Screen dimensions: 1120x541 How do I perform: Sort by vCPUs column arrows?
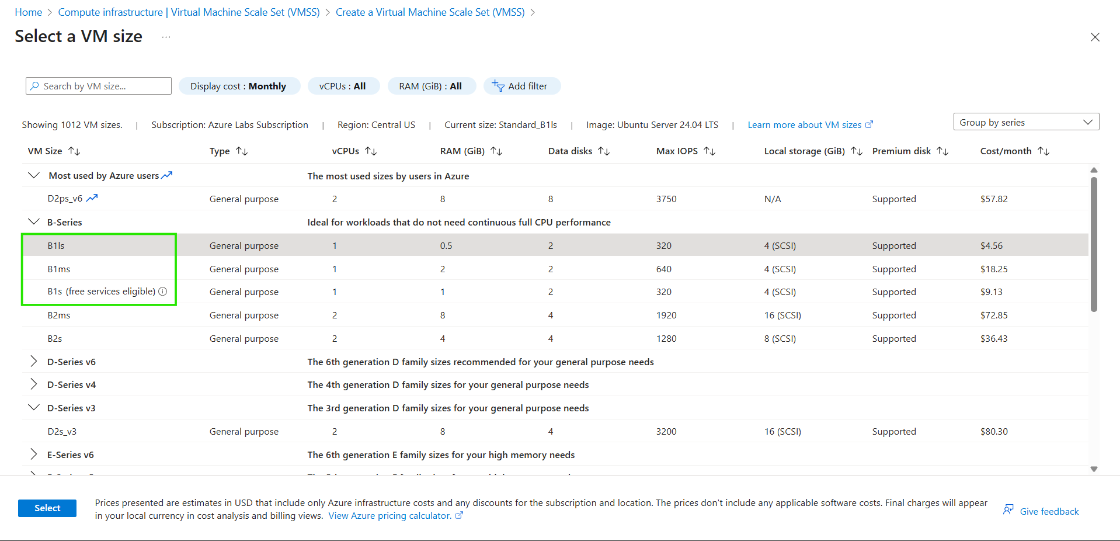click(x=371, y=151)
